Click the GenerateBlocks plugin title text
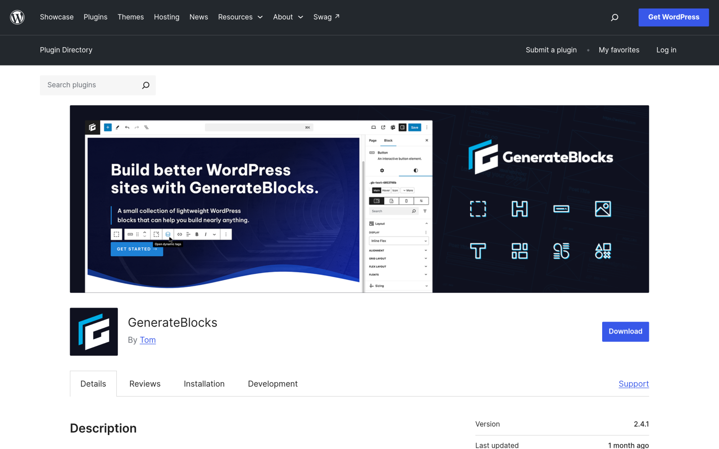719x449 pixels. (x=173, y=322)
